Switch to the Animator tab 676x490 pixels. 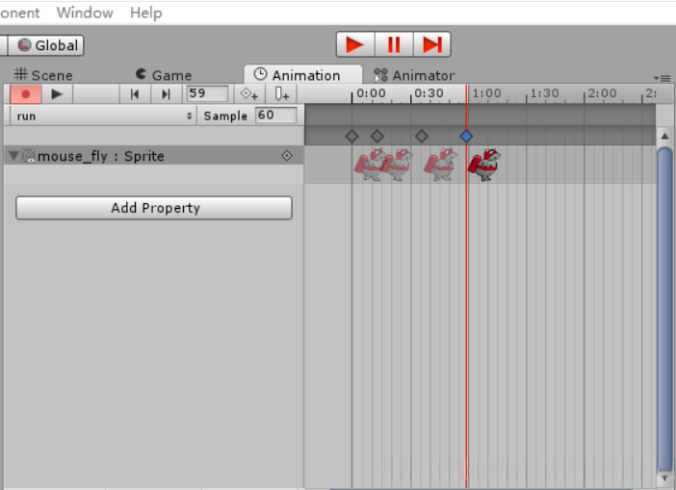click(x=414, y=75)
